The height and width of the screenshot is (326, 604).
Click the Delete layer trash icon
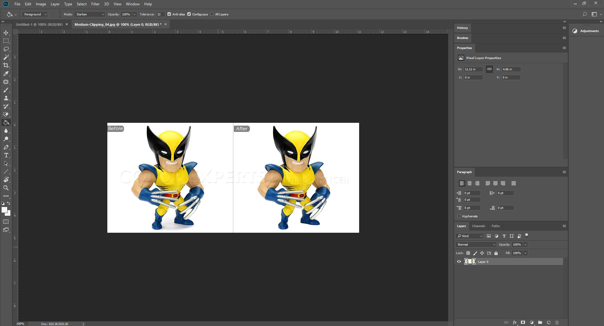[x=557, y=323]
